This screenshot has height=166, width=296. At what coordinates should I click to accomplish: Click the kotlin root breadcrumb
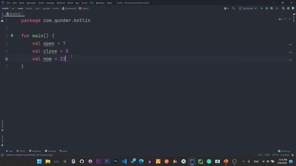point(5,8)
